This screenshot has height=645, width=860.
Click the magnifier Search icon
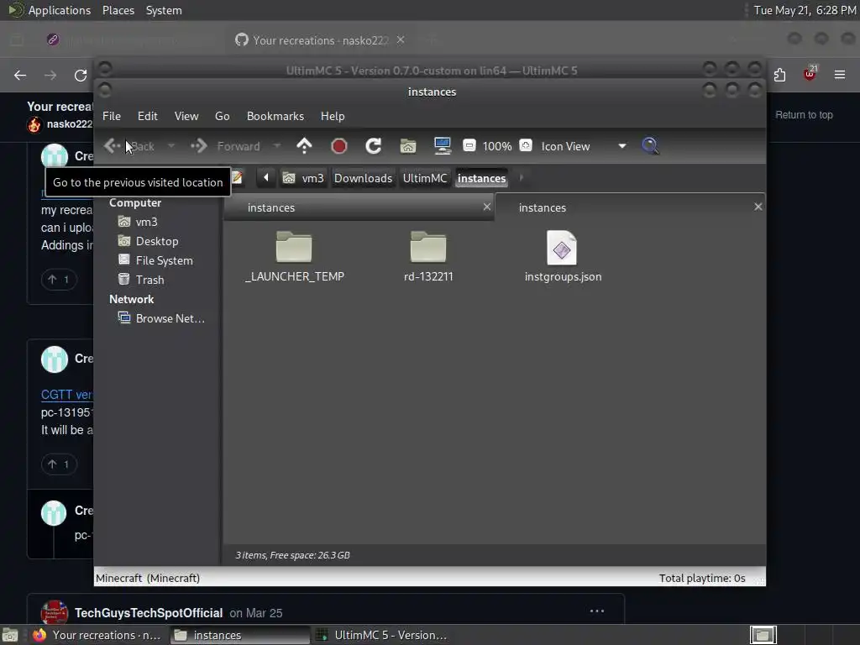(x=650, y=146)
